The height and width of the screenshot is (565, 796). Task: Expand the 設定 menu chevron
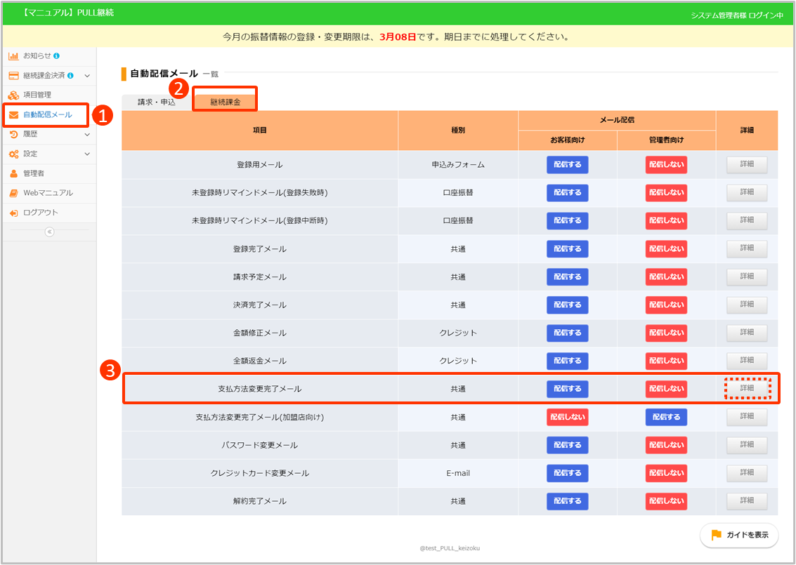[87, 154]
